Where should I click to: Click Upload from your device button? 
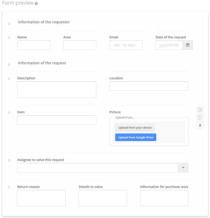pos(135,128)
